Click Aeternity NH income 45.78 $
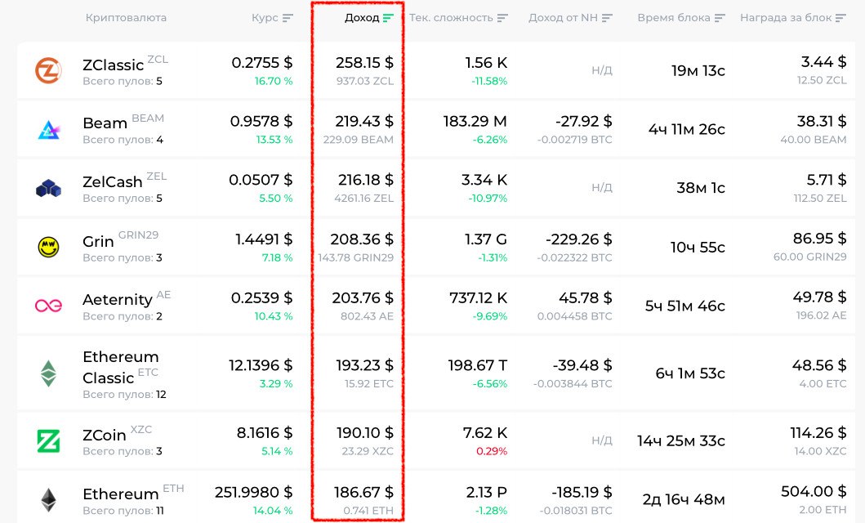This screenshot has width=865, height=523. [x=586, y=298]
